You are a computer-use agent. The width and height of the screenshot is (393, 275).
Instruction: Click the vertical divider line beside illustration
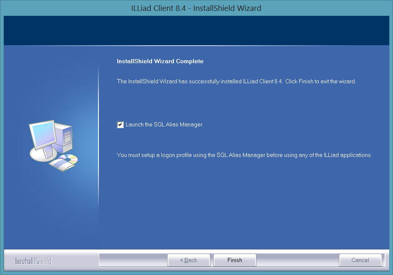pos(98,146)
